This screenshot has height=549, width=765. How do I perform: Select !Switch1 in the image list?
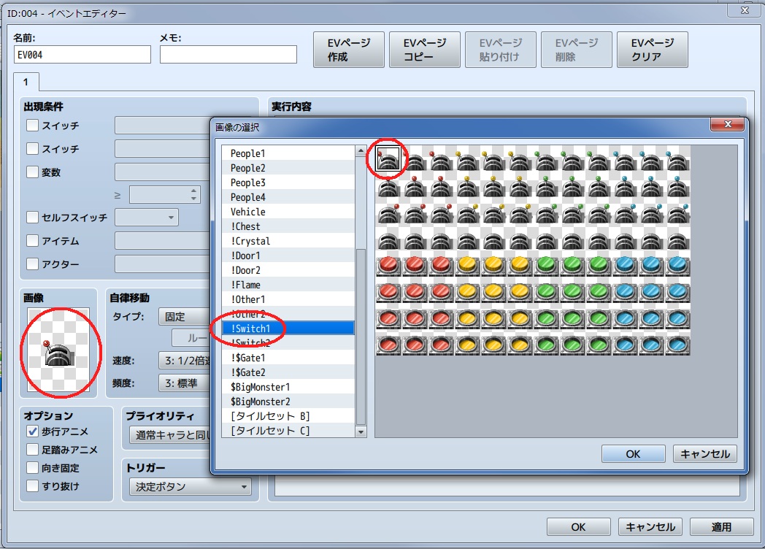point(288,329)
